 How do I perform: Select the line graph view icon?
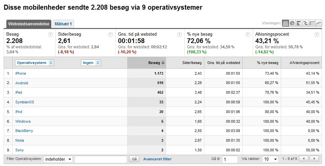pyautogui.click(x=319, y=23)
